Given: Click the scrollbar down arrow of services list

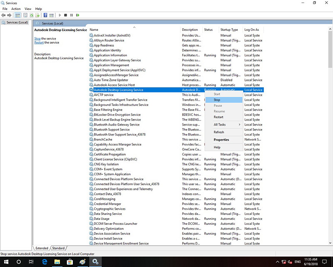Looking at the screenshot, I should pyautogui.click(x=330, y=243).
